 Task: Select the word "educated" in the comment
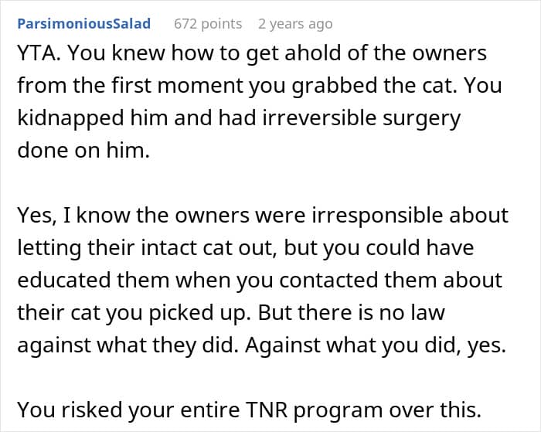(64, 280)
